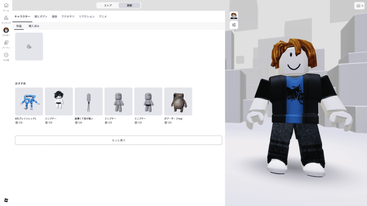This screenshot has height=206, width=367.
Task: Select the tall thin character thumbnail
Action: (89, 101)
